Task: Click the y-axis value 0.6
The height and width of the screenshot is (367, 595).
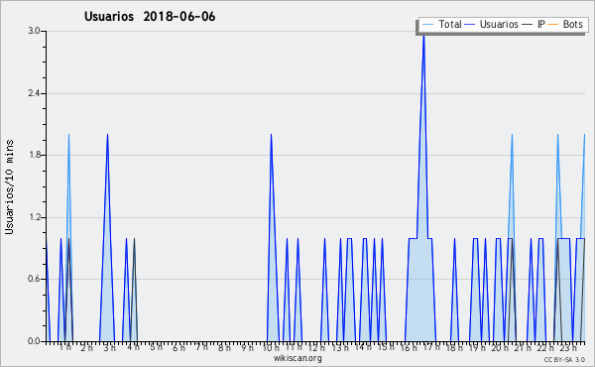Action: 34,279
